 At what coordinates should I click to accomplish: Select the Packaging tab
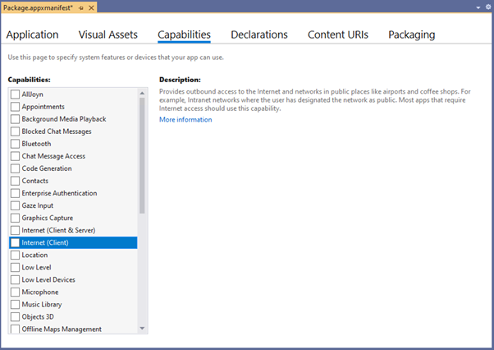[x=411, y=35]
